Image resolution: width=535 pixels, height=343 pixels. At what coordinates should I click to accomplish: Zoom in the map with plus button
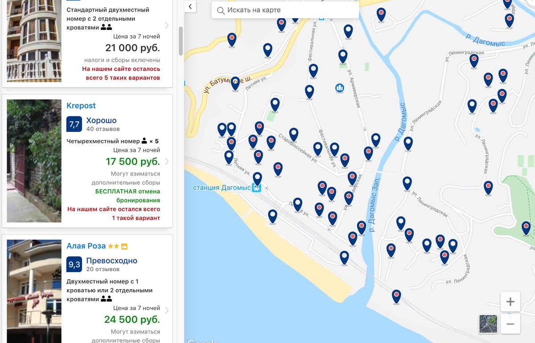[x=510, y=302]
